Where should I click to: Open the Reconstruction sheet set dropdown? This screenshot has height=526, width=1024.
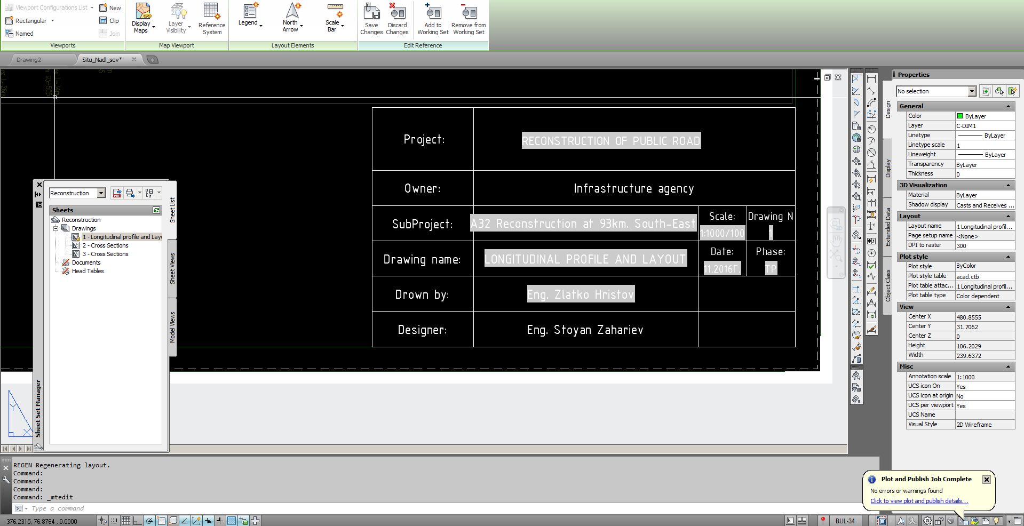(101, 193)
